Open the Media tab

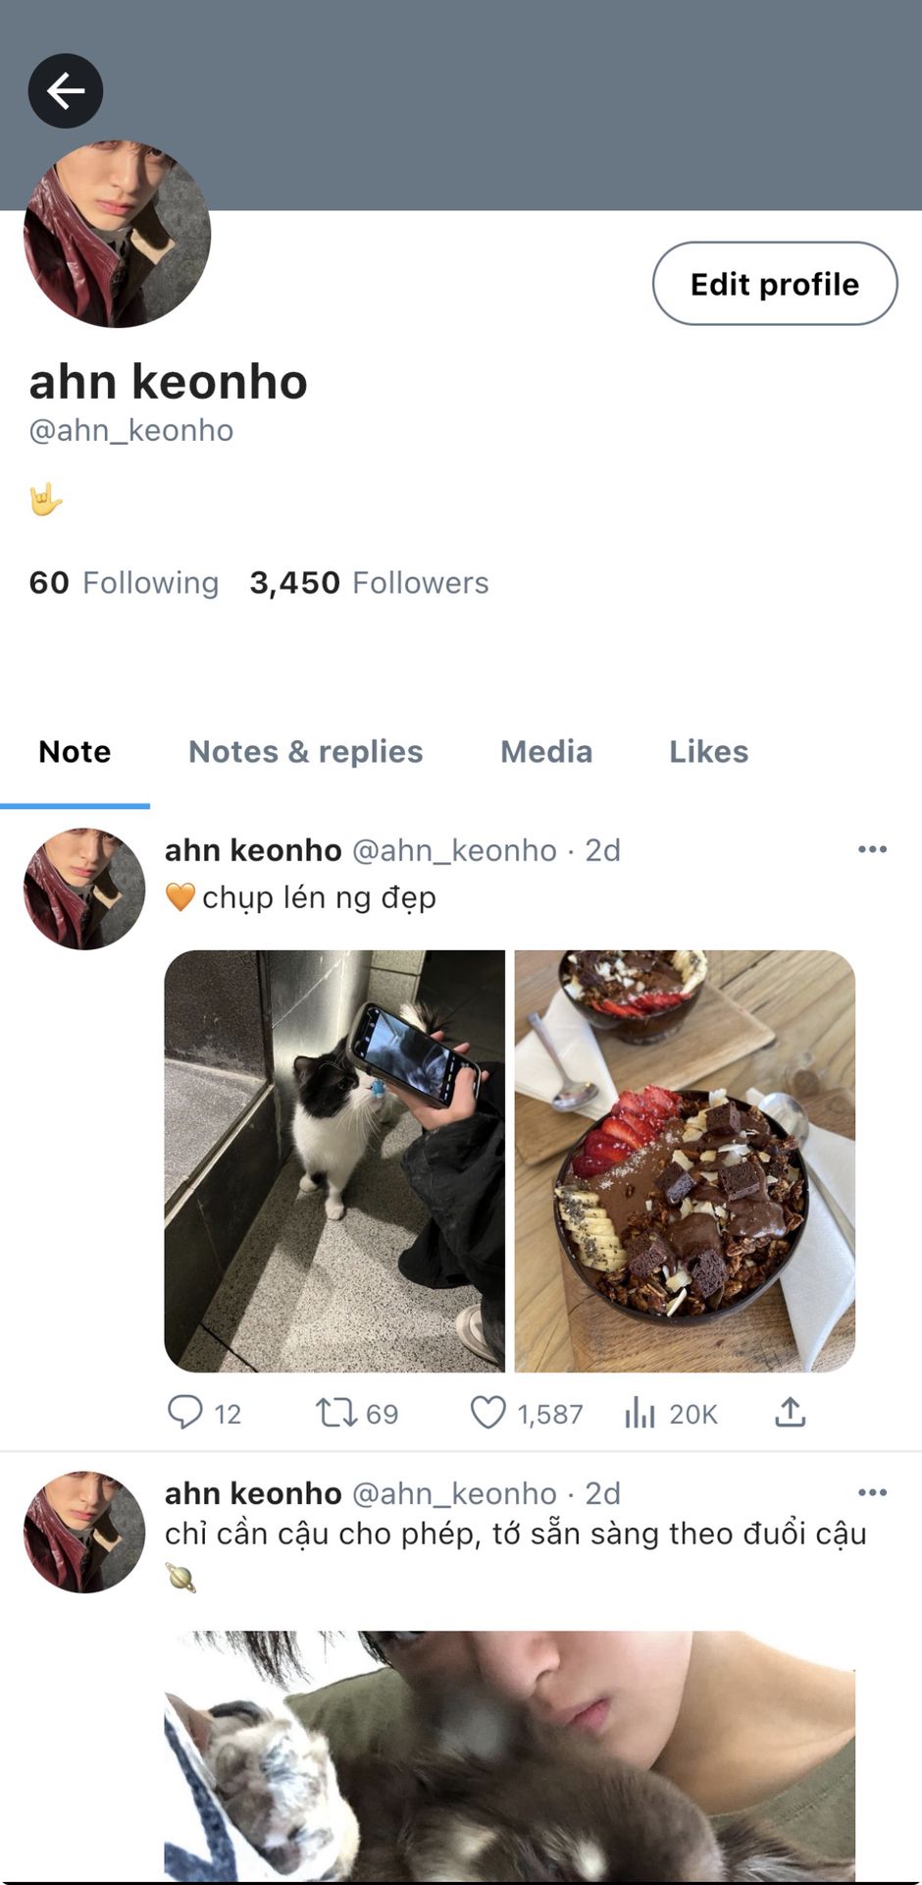click(x=546, y=752)
